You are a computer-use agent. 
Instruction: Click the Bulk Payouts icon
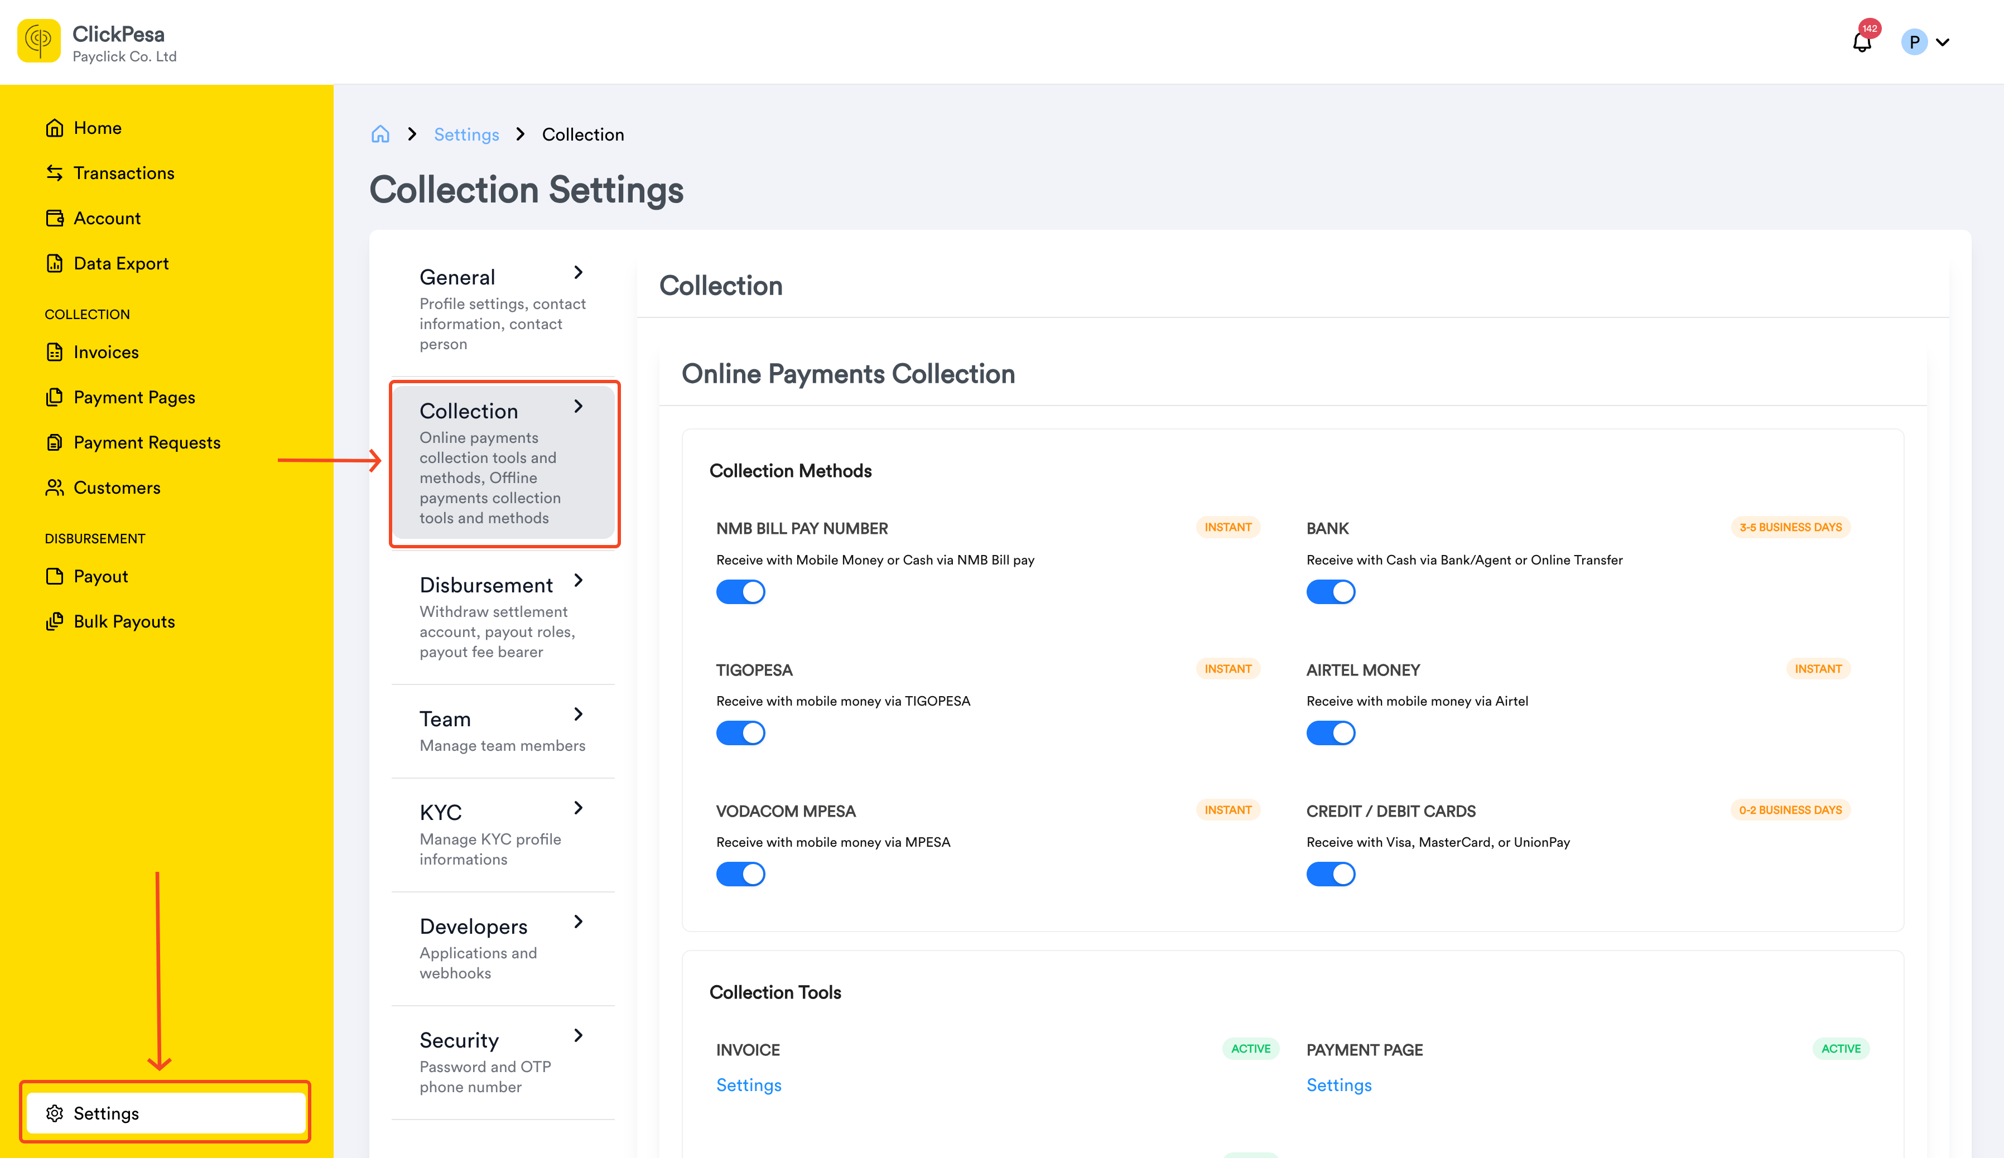(x=54, y=622)
